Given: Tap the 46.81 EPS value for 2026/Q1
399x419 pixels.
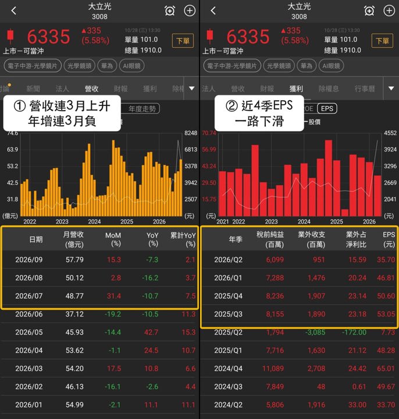Looking at the screenshot, I should click(386, 278).
